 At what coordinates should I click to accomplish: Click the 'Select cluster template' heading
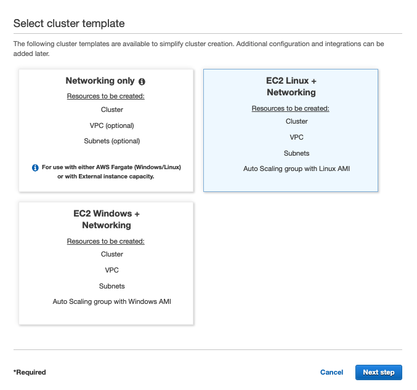click(x=69, y=24)
